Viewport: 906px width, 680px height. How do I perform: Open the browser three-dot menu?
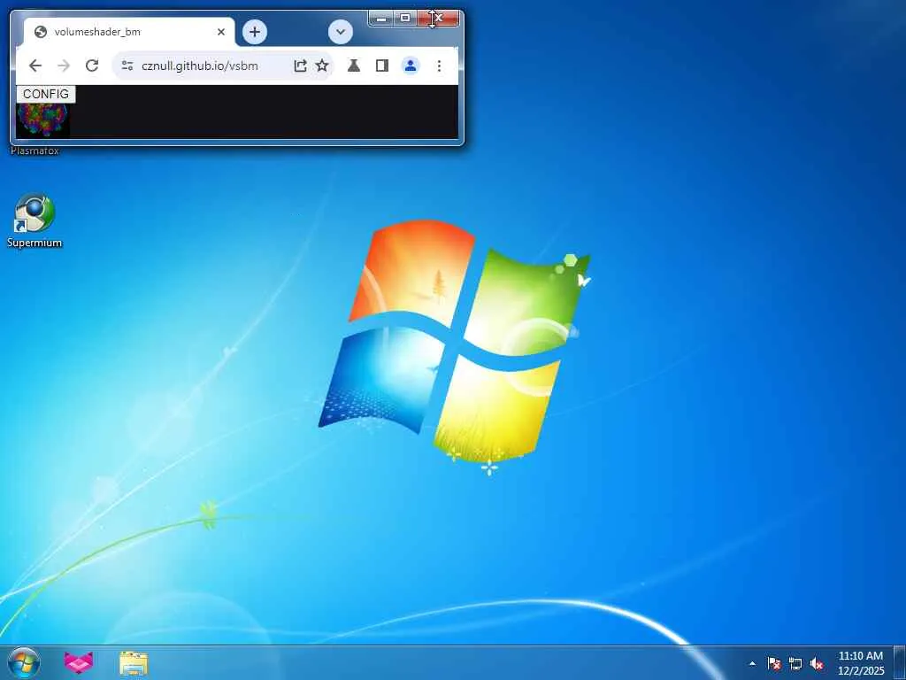tap(439, 66)
